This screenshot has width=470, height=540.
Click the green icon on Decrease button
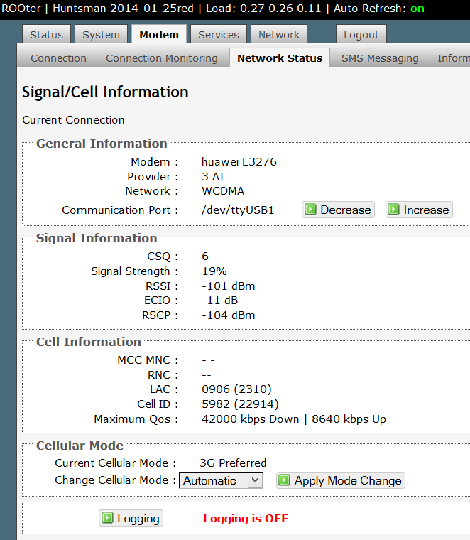(x=310, y=210)
